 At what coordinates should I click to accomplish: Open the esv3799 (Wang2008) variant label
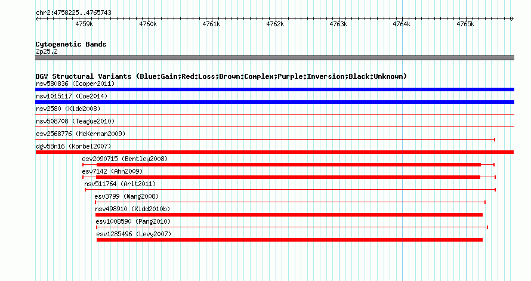click(x=126, y=196)
